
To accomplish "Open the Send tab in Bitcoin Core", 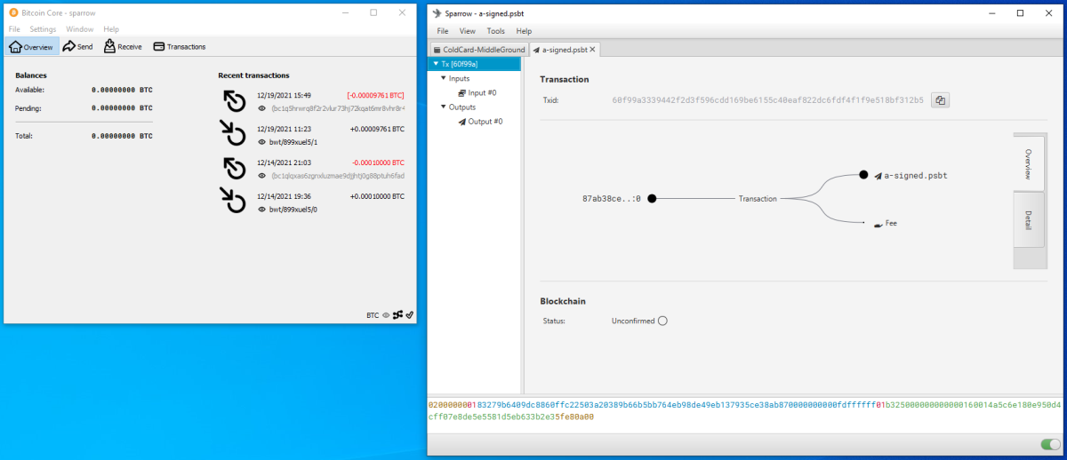I will tap(78, 46).
